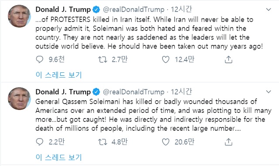The height and width of the screenshot is (166, 279).
Task: Click the second tweet's profile avatar
Action: coord(19,98)
